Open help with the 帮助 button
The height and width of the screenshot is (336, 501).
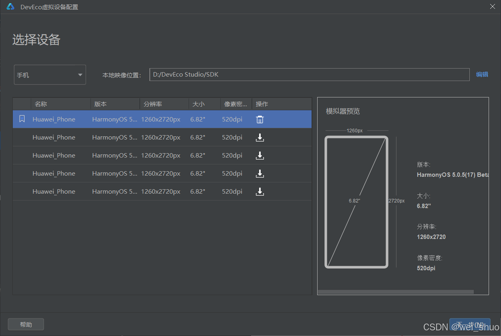click(x=26, y=324)
